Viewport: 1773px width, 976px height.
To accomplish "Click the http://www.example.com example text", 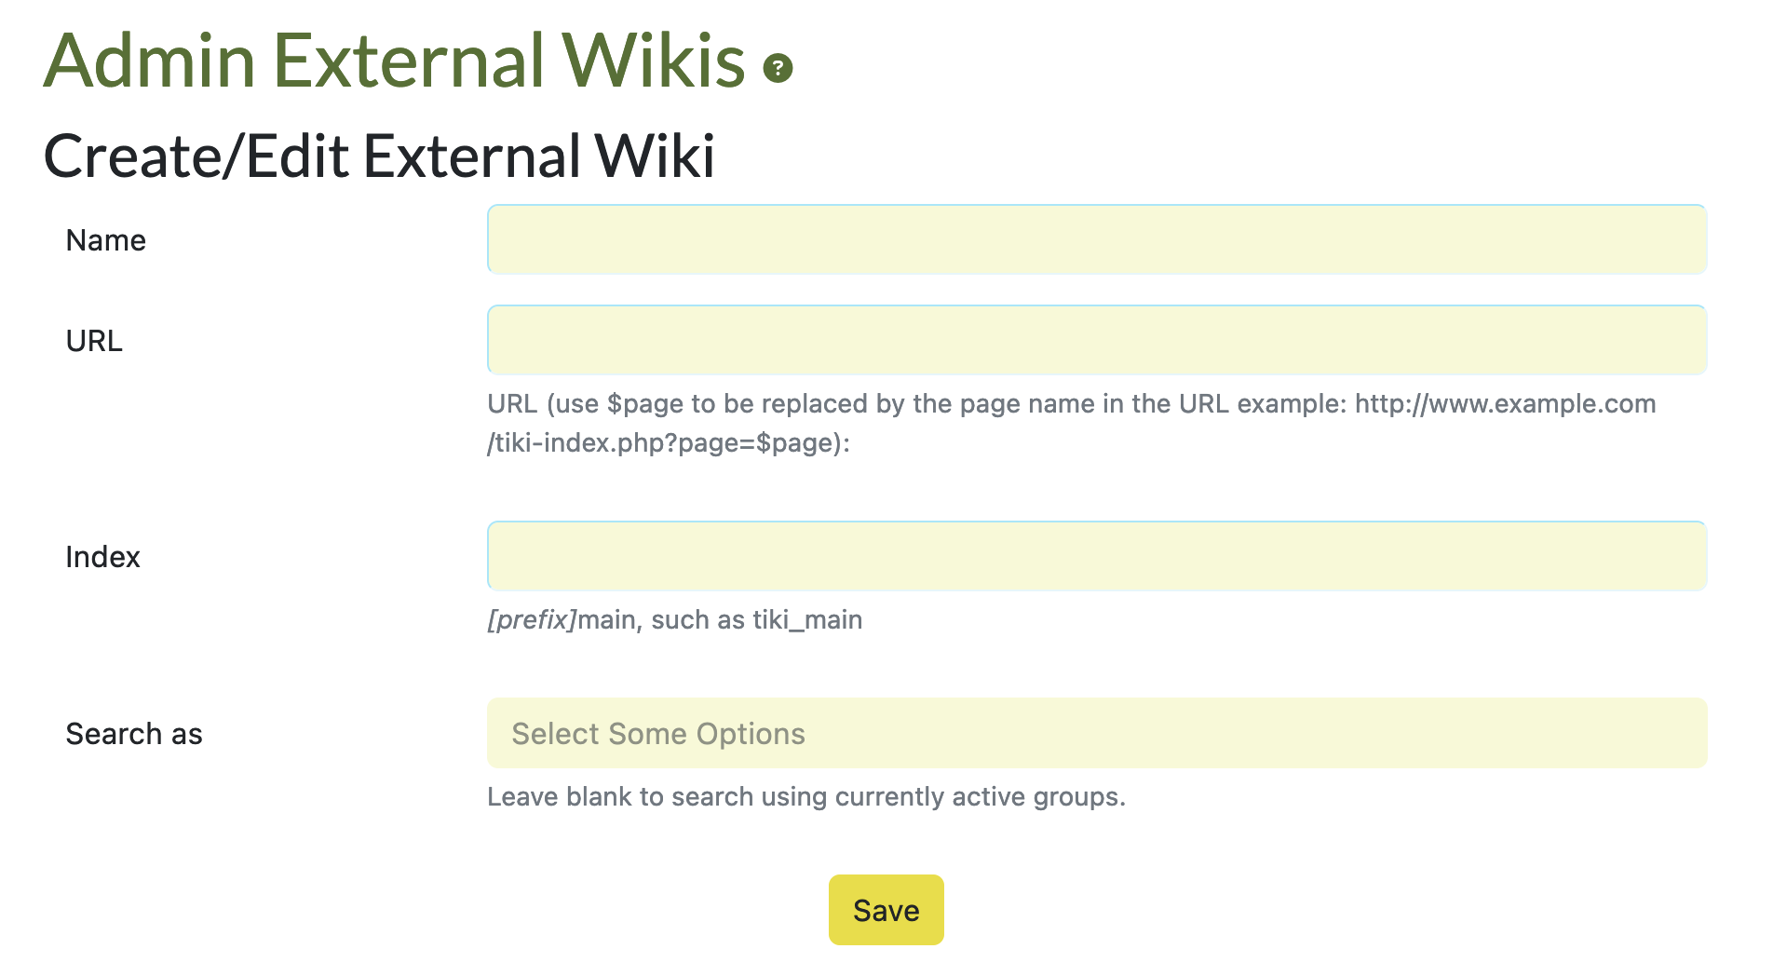I will [1505, 403].
